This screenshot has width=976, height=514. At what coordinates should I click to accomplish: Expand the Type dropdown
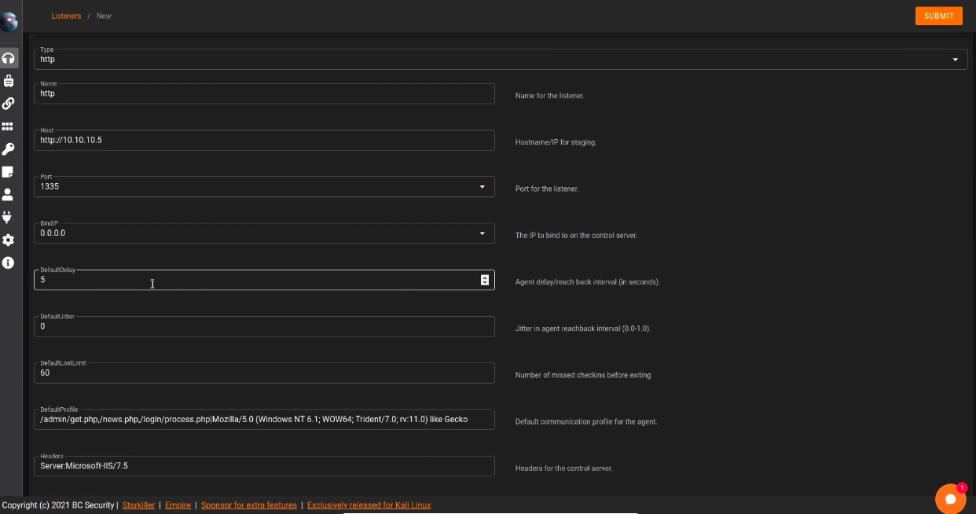(x=955, y=60)
